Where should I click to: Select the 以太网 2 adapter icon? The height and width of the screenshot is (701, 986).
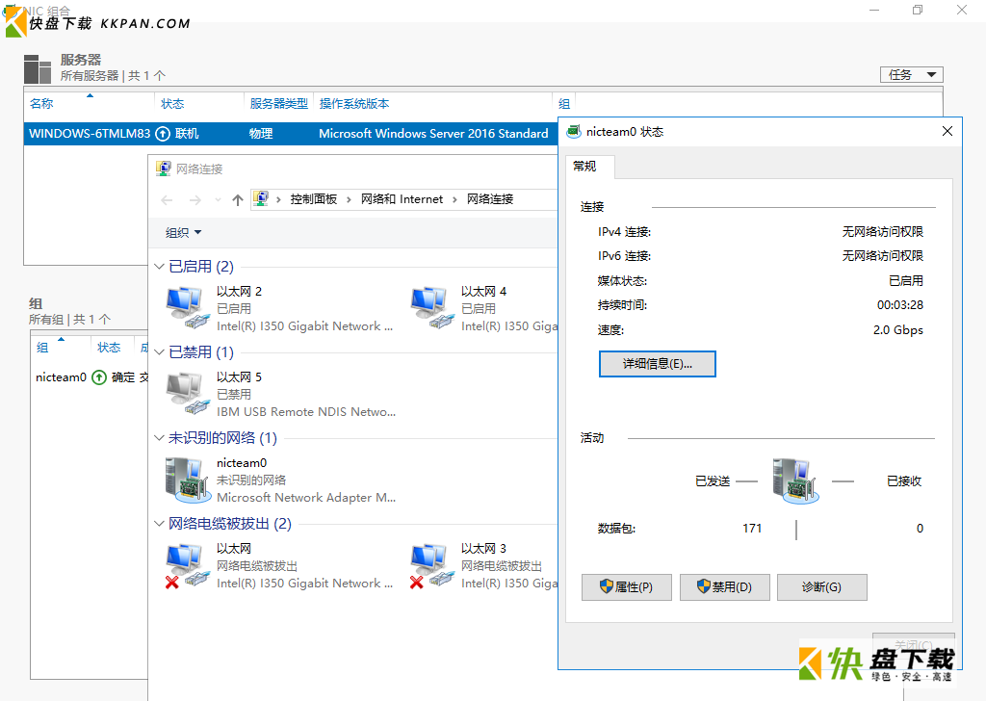pyautogui.click(x=188, y=308)
